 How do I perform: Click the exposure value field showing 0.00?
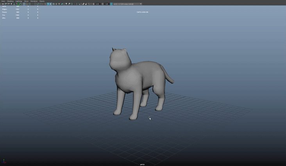(x=97, y=4)
